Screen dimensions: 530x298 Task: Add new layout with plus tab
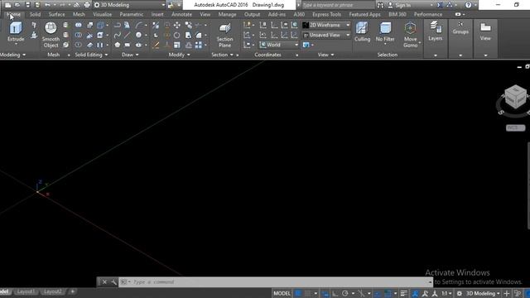(x=72, y=291)
